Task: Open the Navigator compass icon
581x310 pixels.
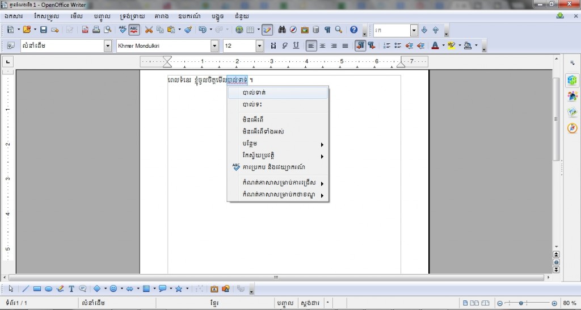Action: point(293,30)
